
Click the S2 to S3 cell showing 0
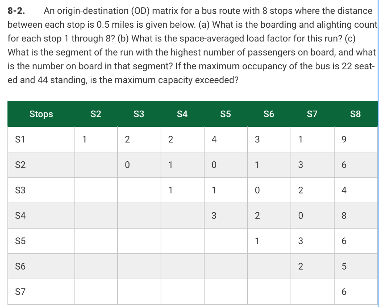pos(139,165)
